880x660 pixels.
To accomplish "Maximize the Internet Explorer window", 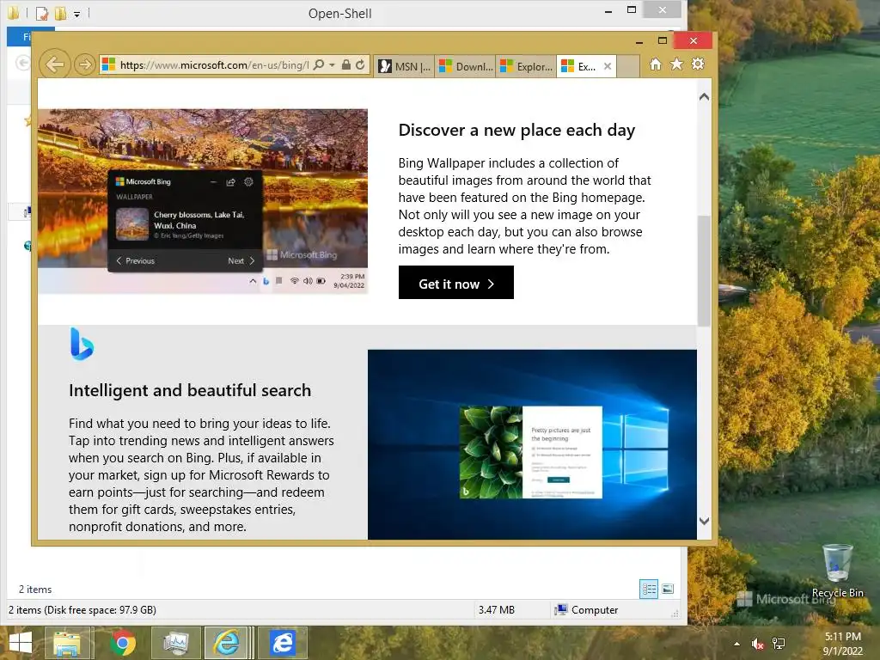I will 663,40.
